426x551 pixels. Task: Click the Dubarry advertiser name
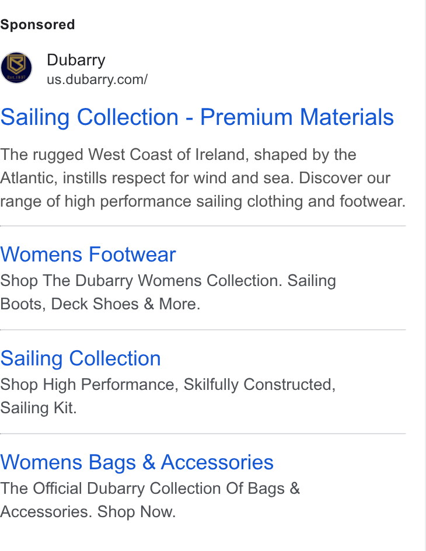pos(76,60)
